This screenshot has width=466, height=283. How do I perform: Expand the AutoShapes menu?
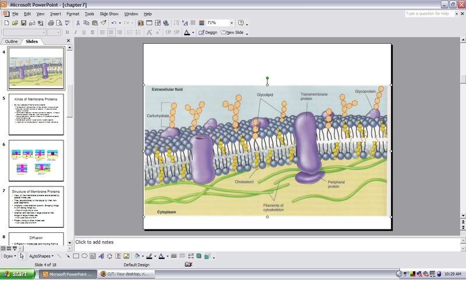(x=42, y=256)
